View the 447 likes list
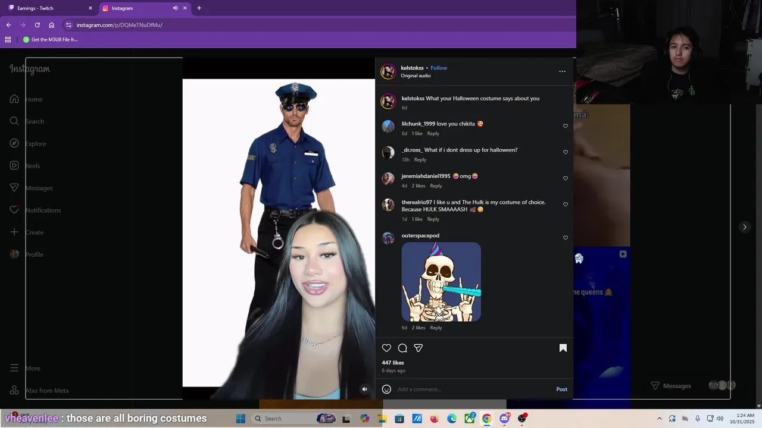 point(393,363)
